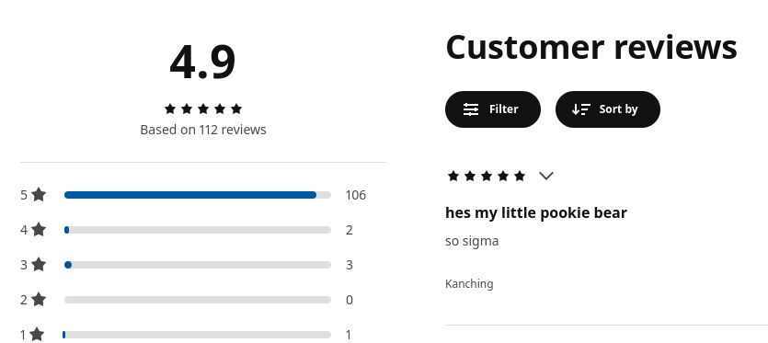Filter by the 5 star rating bar
Viewport: 768px width, 343px height.
198,195
